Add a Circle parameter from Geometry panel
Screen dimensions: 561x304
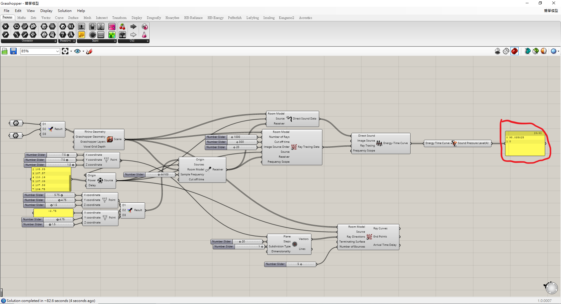[x=16, y=27]
